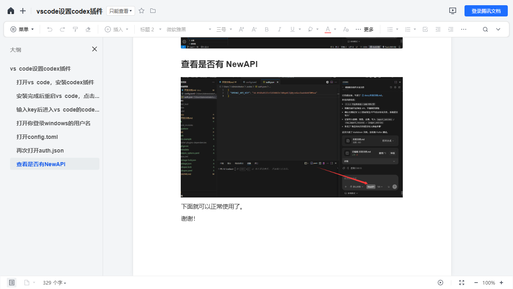Insert a numbered list

(x=408, y=29)
